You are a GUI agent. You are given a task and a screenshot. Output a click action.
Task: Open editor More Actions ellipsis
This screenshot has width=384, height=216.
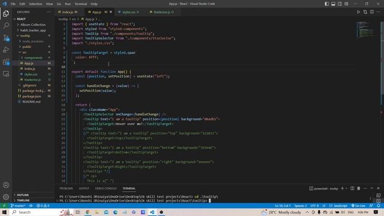click(379, 12)
